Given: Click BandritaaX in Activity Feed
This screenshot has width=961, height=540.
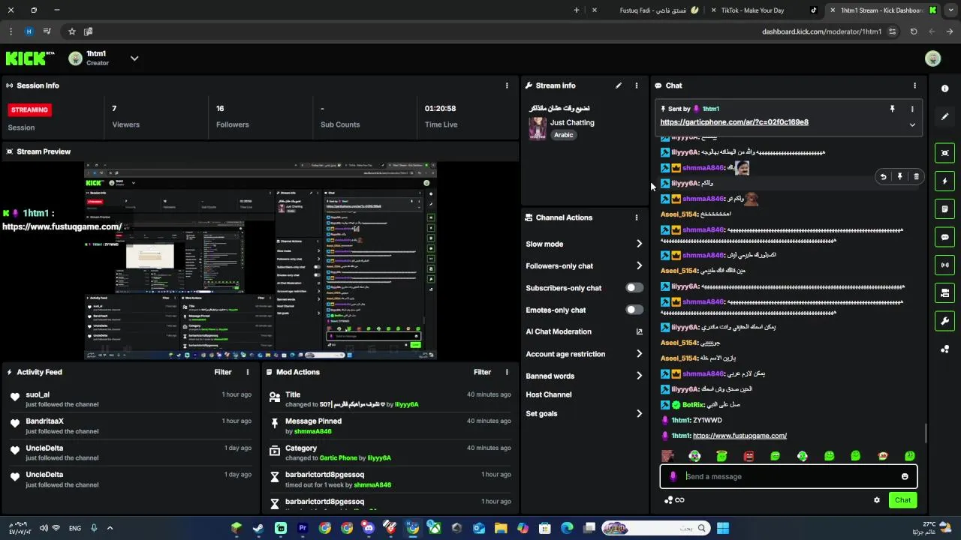Looking at the screenshot, I should point(44,421).
